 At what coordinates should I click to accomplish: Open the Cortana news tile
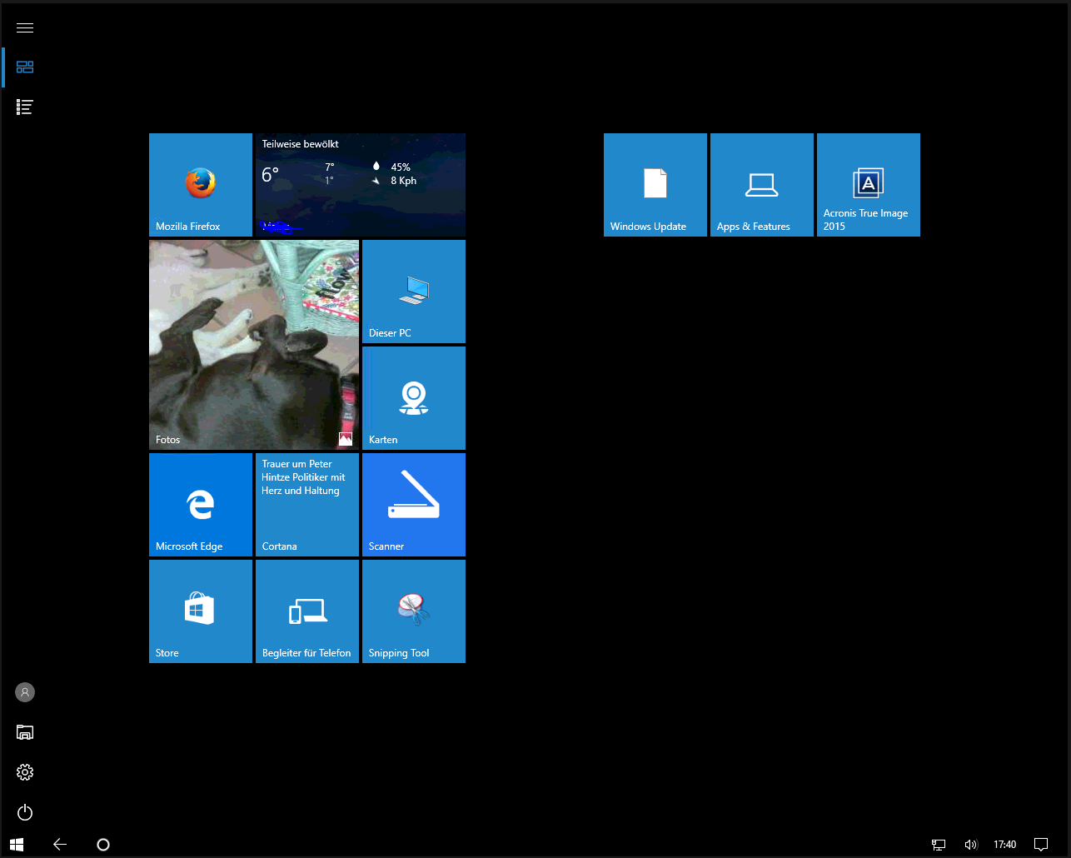coord(307,505)
